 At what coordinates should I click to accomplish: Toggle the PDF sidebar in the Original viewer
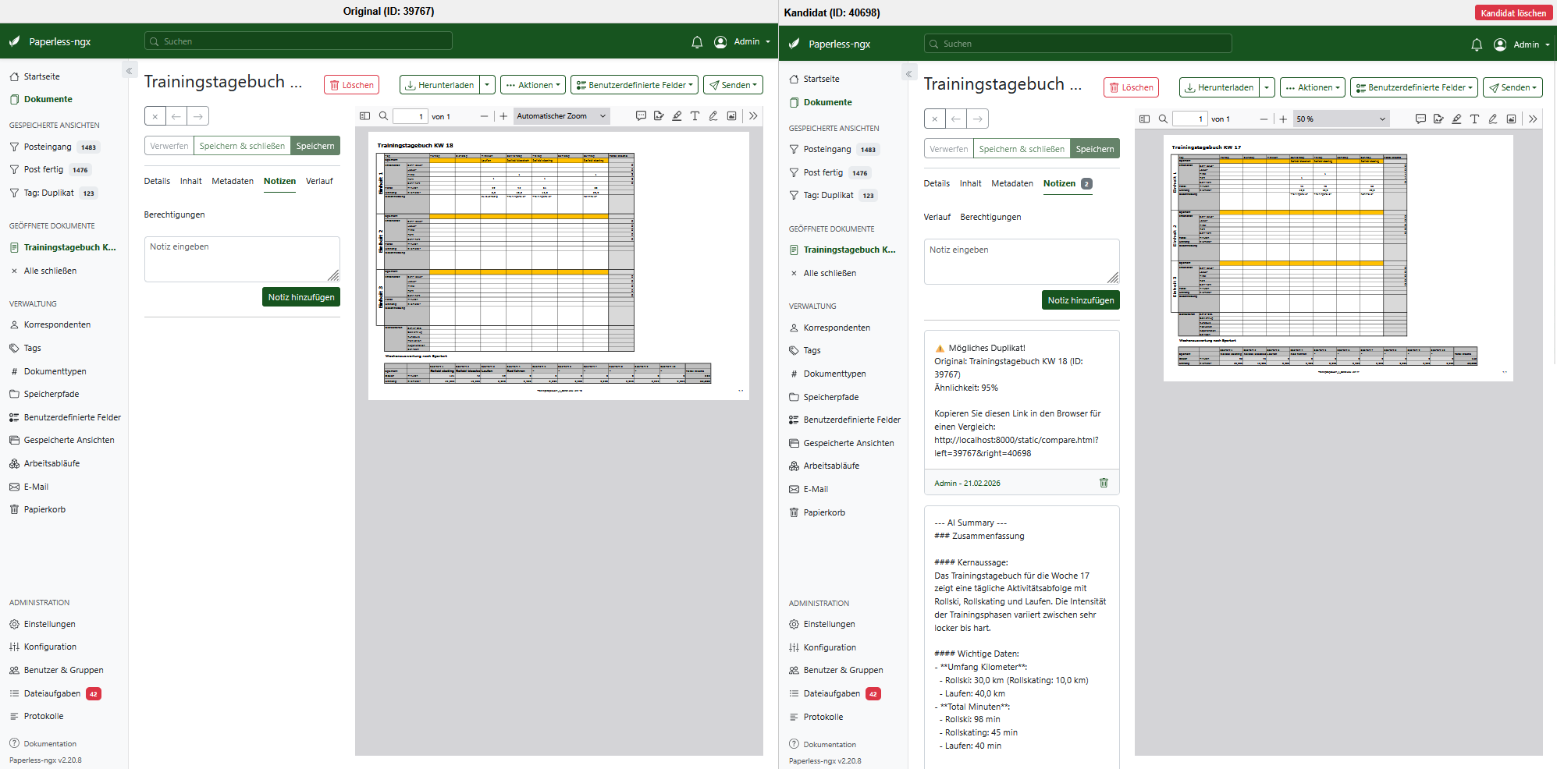pos(364,116)
